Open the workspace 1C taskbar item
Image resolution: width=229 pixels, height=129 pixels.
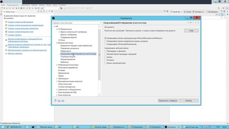(173, 127)
